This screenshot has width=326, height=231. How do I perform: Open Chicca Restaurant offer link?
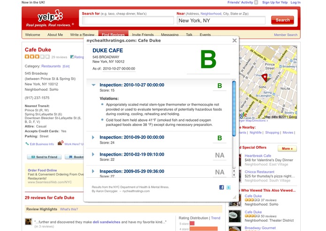coord(259,172)
